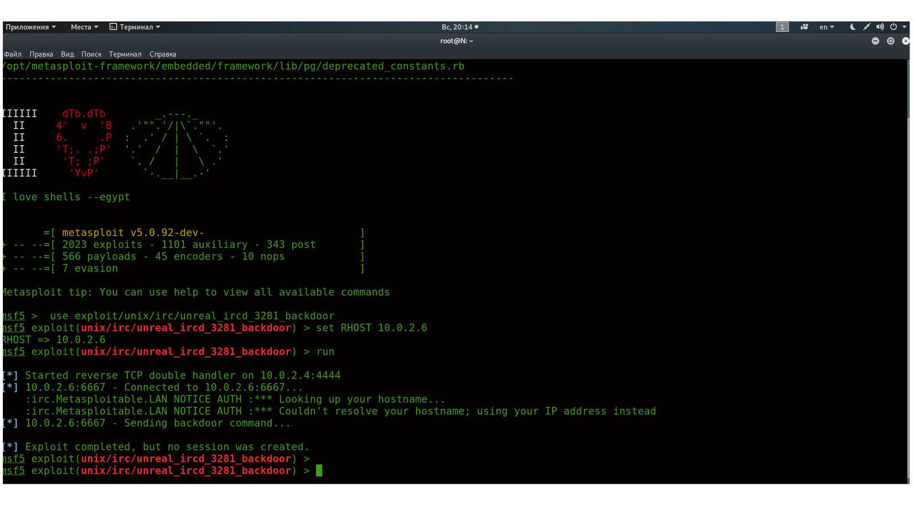Click the 'set RHOST 10.0.2.6' command
This screenshot has width=914, height=514.
(x=372, y=328)
